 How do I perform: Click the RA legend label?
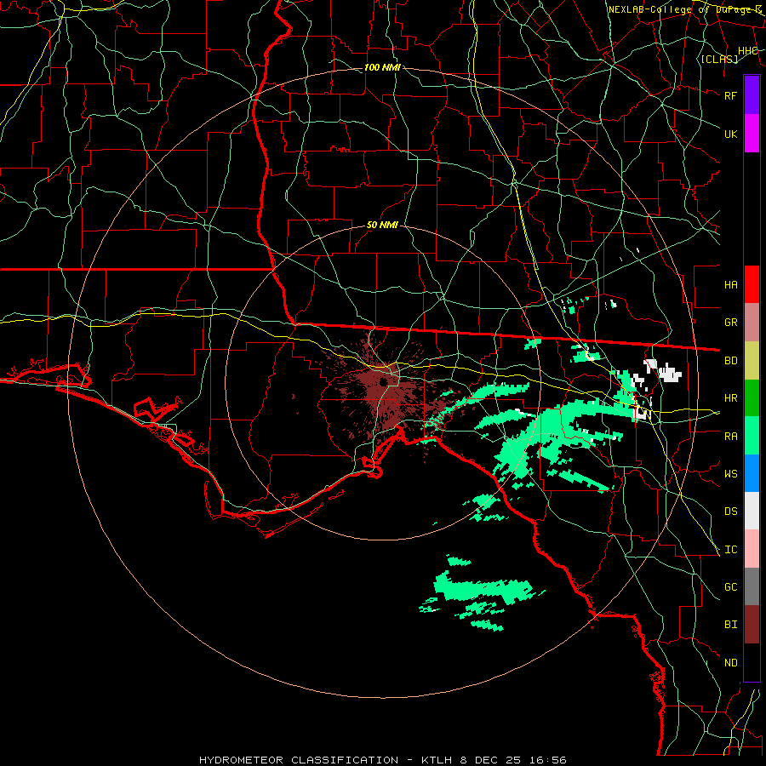[x=731, y=436]
